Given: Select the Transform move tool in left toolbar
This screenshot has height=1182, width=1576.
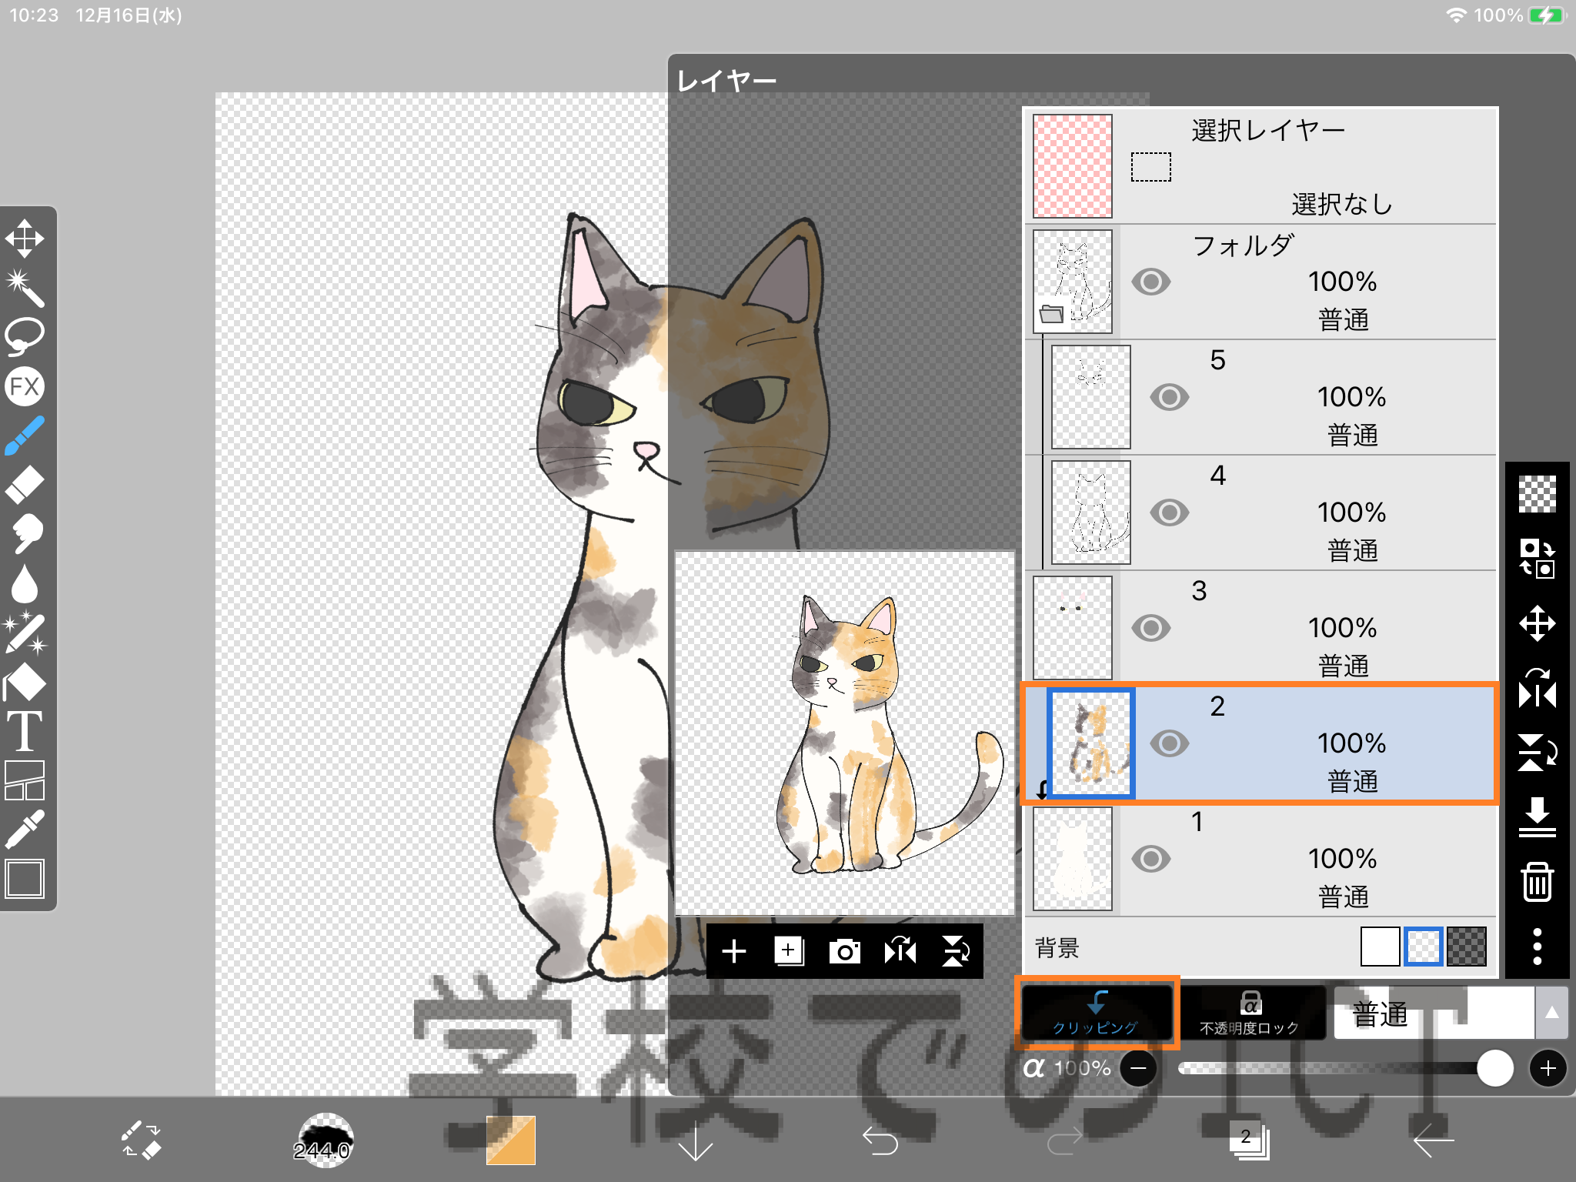Looking at the screenshot, I should [25, 239].
